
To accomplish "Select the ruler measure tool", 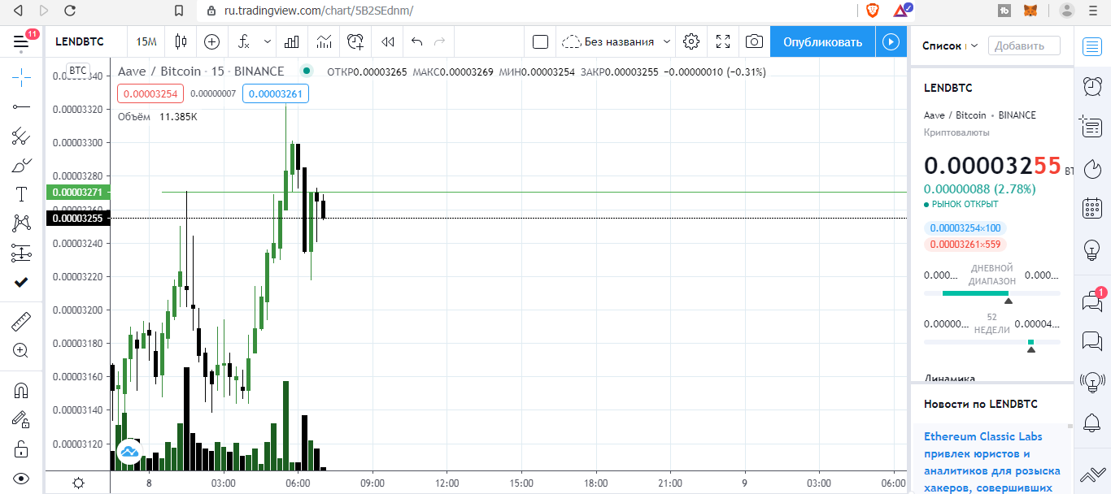I will pos(21,322).
